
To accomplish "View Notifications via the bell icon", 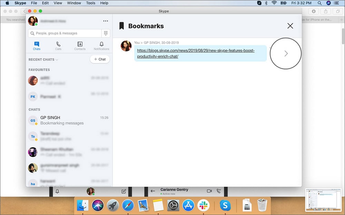I will point(101,45).
